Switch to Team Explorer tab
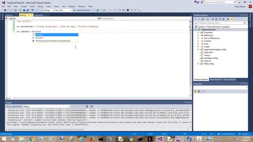The height and width of the screenshot is (142, 253). click(215, 80)
